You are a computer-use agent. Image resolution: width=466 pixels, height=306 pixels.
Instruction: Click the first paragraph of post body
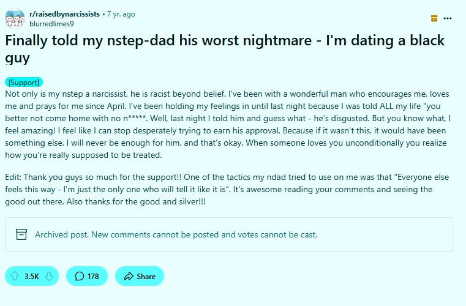228,124
